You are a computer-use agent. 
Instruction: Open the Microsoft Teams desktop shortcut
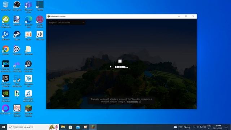pyautogui.click(x=29, y=5)
